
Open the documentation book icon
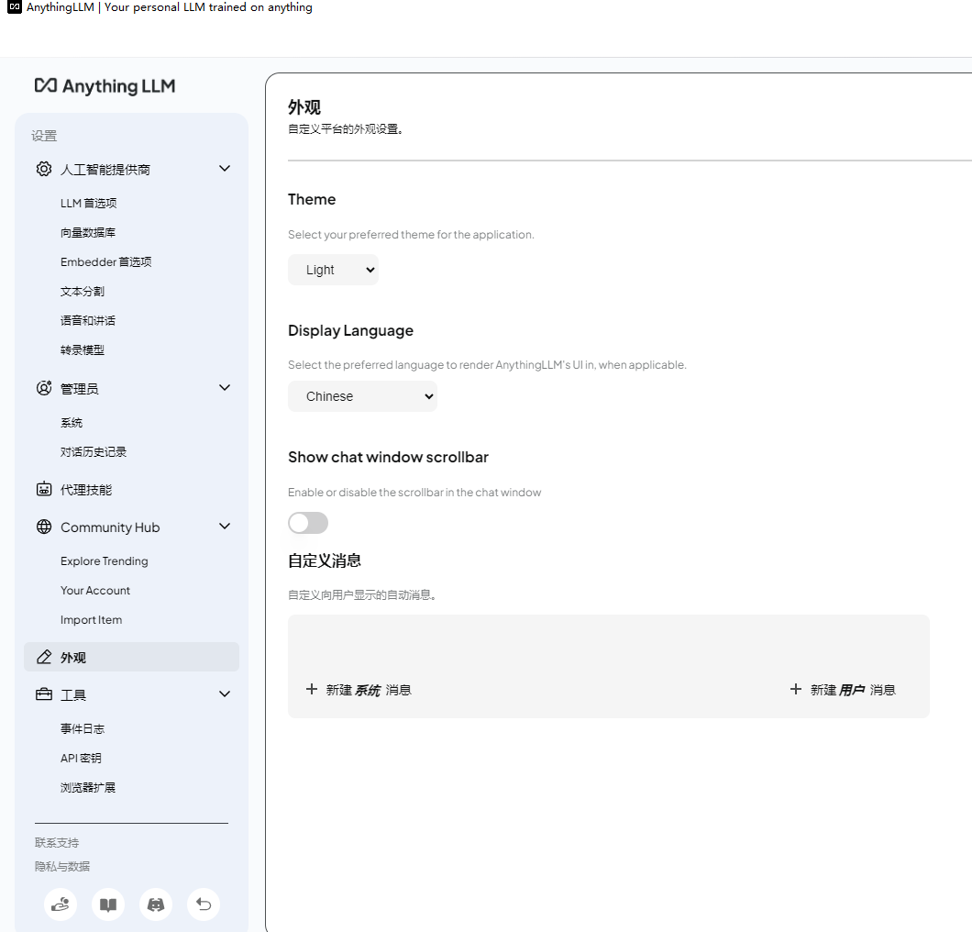[x=108, y=904]
